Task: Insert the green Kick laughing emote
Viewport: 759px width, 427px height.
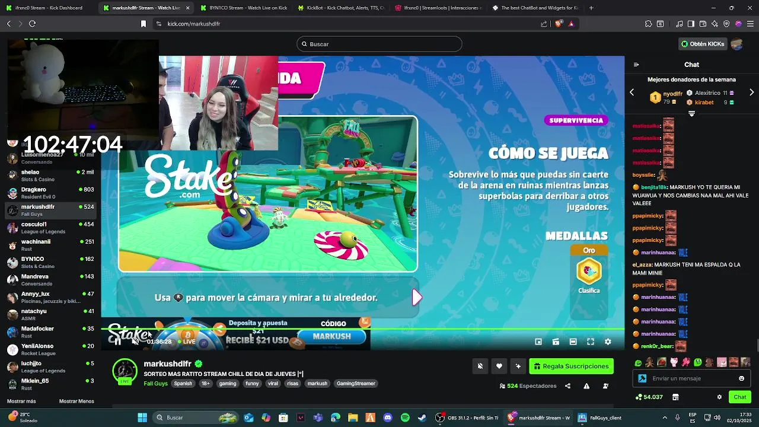Action: tap(638, 362)
